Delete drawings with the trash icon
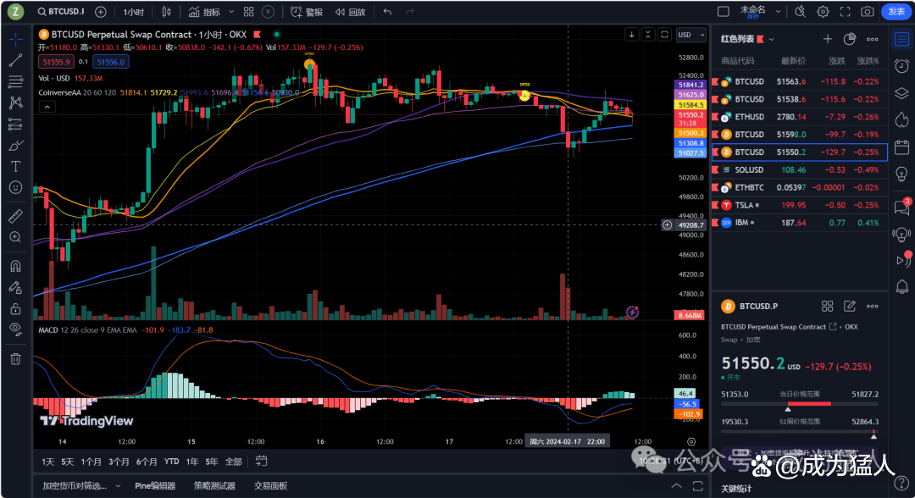The image size is (915, 498). [16, 358]
